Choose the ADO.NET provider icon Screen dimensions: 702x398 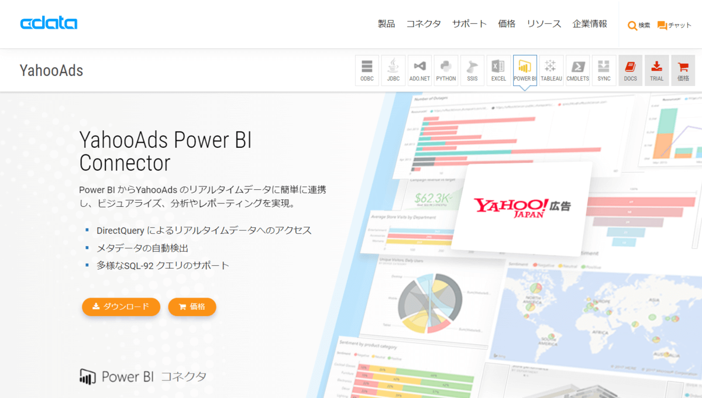coord(419,70)
